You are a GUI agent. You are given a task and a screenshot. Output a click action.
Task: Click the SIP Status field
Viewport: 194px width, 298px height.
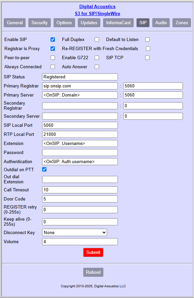[x=80, y=77]
